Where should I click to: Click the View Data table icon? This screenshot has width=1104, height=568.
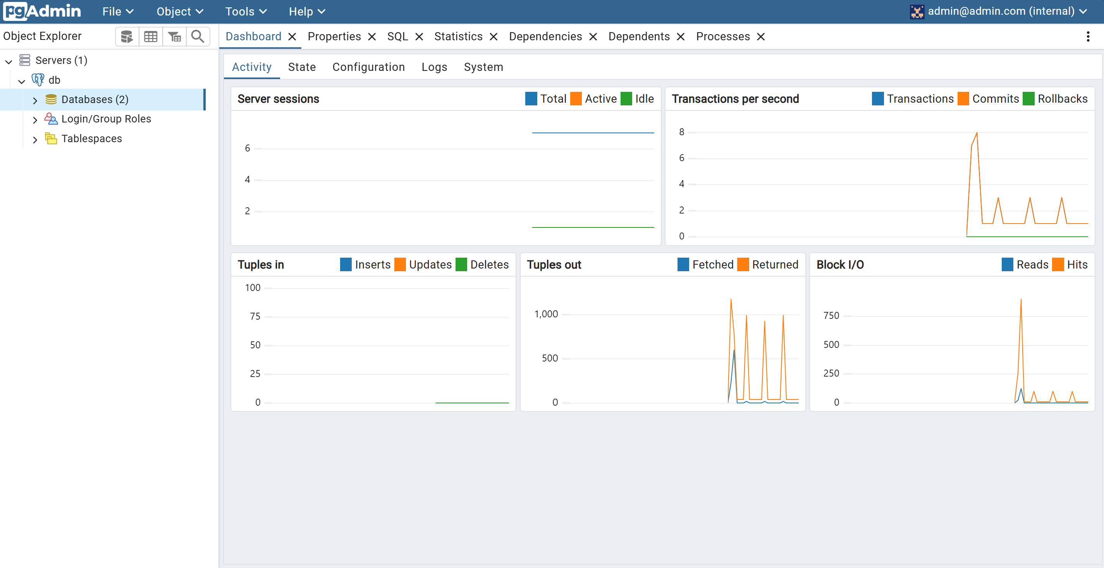pos(150,36)
